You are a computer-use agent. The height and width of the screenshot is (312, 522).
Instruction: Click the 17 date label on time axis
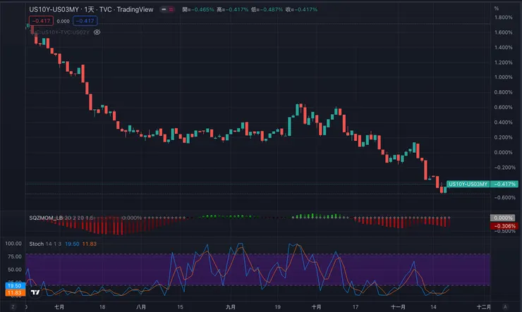(356, 307)
